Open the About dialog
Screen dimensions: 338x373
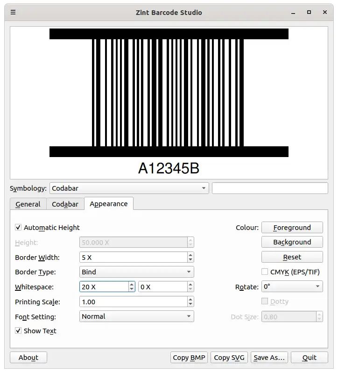[x=28, y=358]
